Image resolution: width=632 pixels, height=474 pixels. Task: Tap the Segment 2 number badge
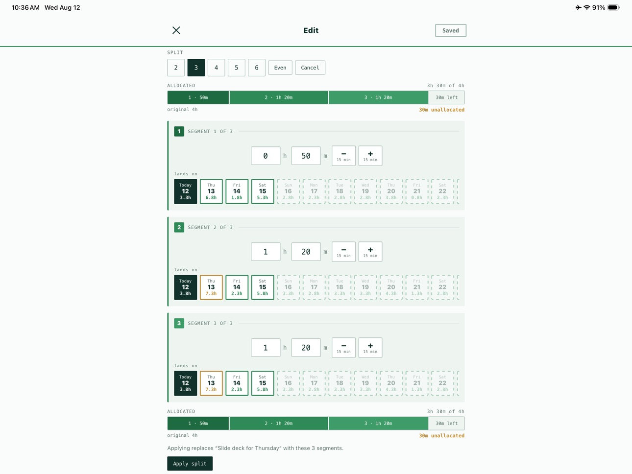[x=179, y=227]
